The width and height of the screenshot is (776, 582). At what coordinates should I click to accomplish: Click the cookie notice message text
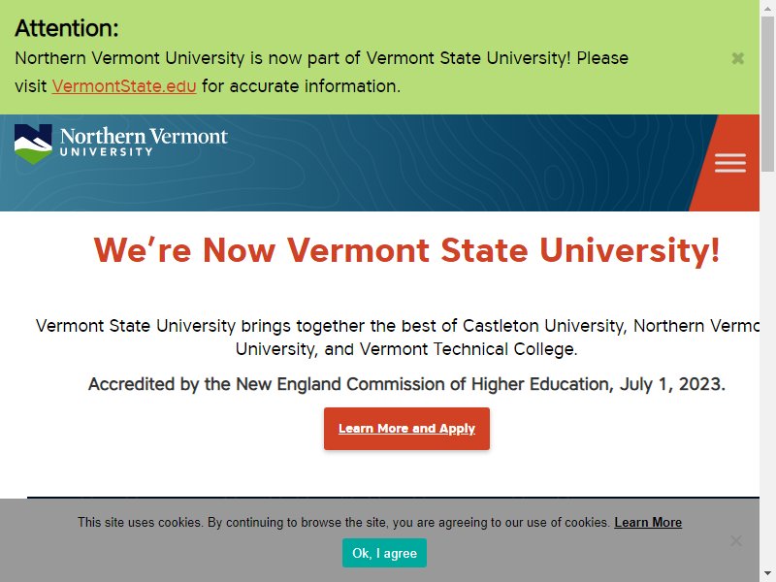coord(343,522)
